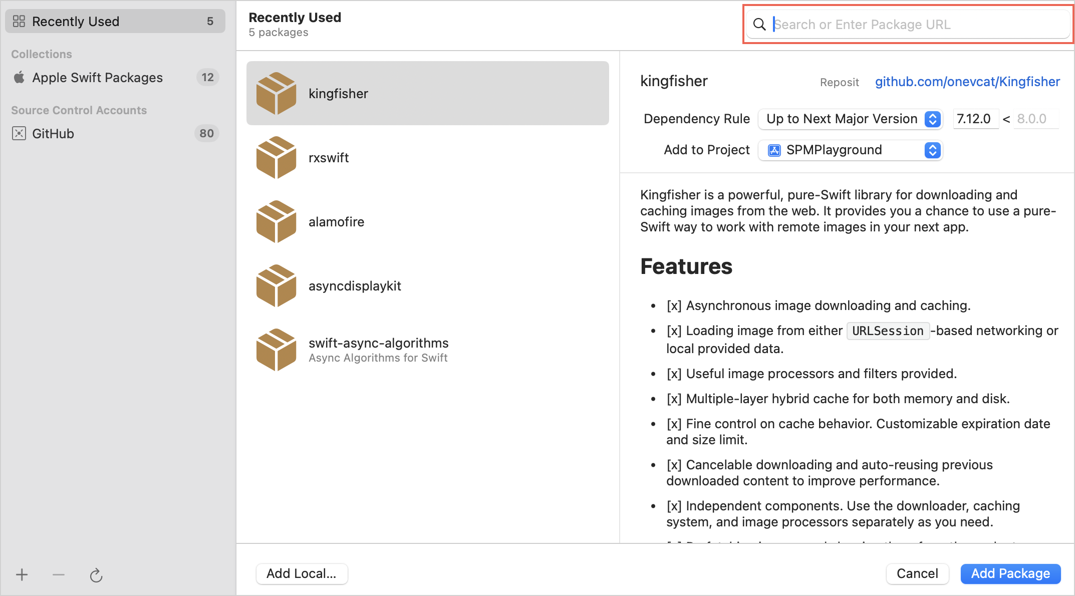This screenshot has height=596, width=1075.
Task: Open the Apple Swift Packages collection
Action: pos(97,77)
